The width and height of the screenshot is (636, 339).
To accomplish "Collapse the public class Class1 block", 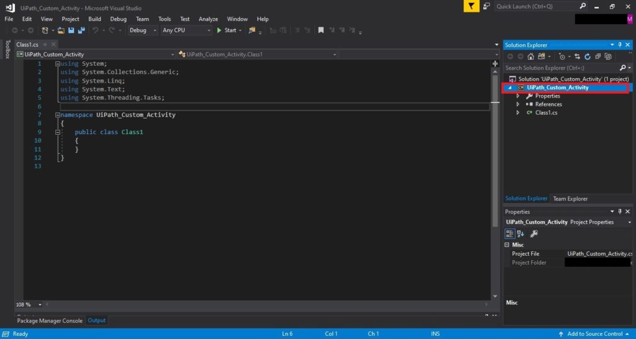I will click(x=58, y=132).
